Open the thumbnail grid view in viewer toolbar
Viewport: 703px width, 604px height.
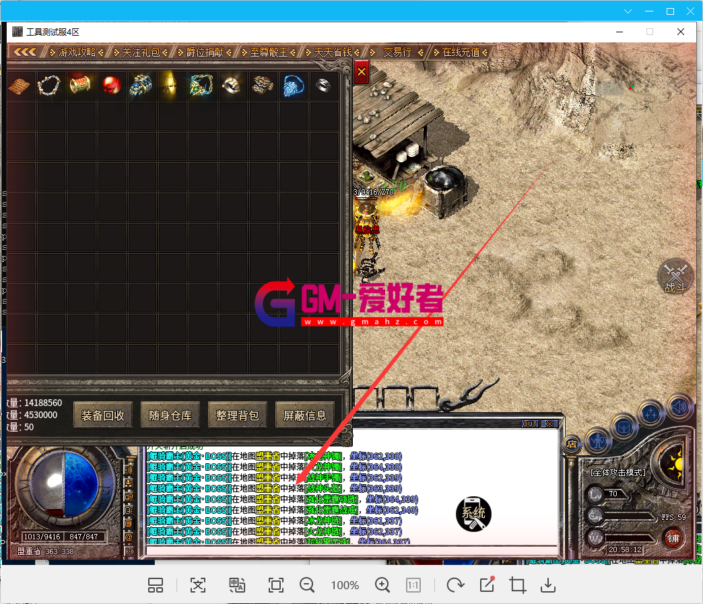[x=156, y=585]
